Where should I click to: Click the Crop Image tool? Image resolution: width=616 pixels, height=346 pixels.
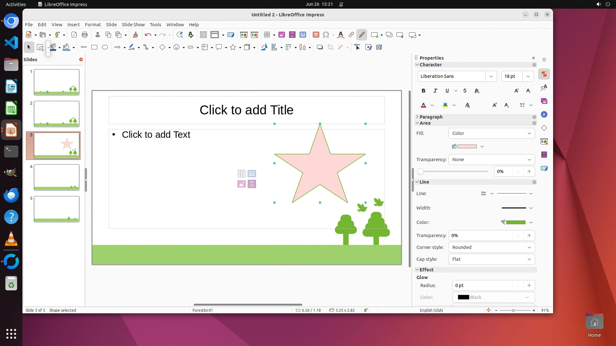330,47
